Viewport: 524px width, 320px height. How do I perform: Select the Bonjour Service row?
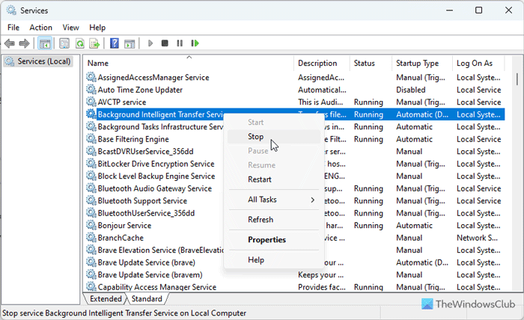(x=124, y=225)
